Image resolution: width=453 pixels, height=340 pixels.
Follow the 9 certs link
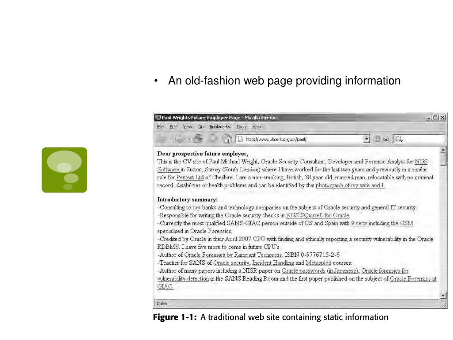[359, 223]
